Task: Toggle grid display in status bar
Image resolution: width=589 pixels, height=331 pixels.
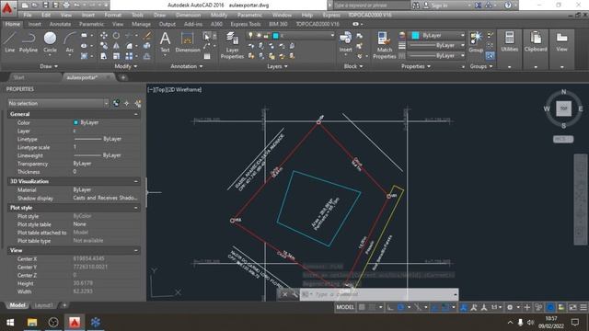Action: pyautogui.click(x=362, y=307)
